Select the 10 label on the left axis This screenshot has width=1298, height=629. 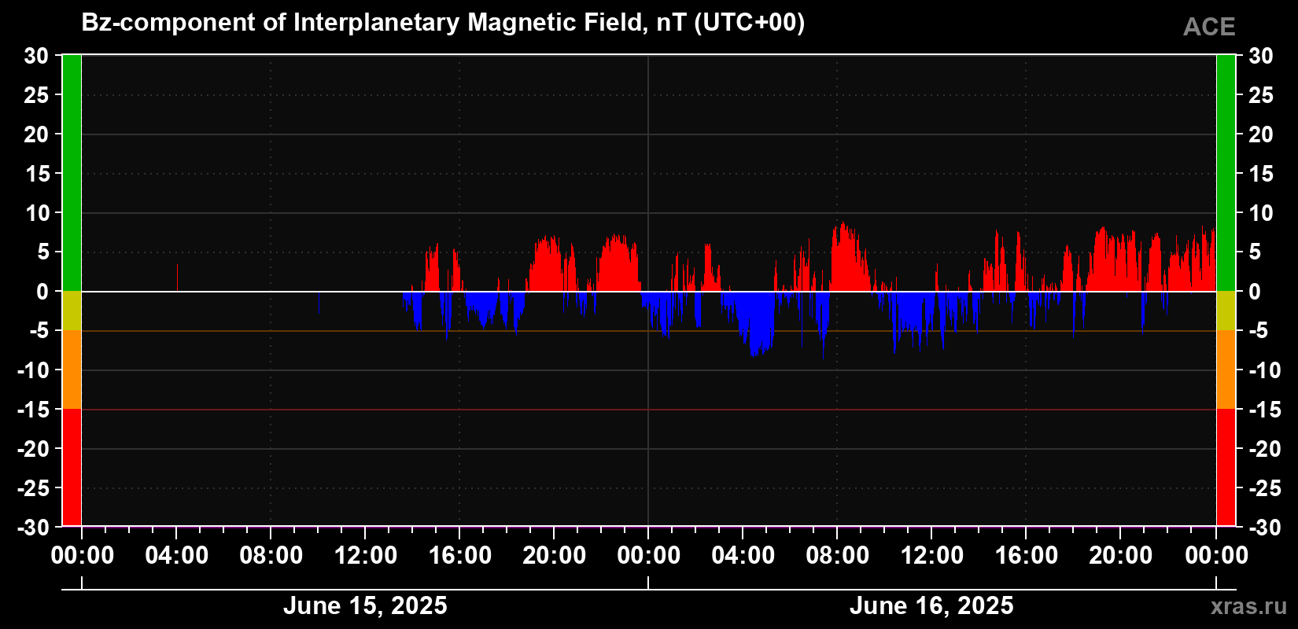coord(36,213)
